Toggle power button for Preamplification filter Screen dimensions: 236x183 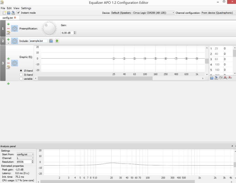click(x=15, y=29)
